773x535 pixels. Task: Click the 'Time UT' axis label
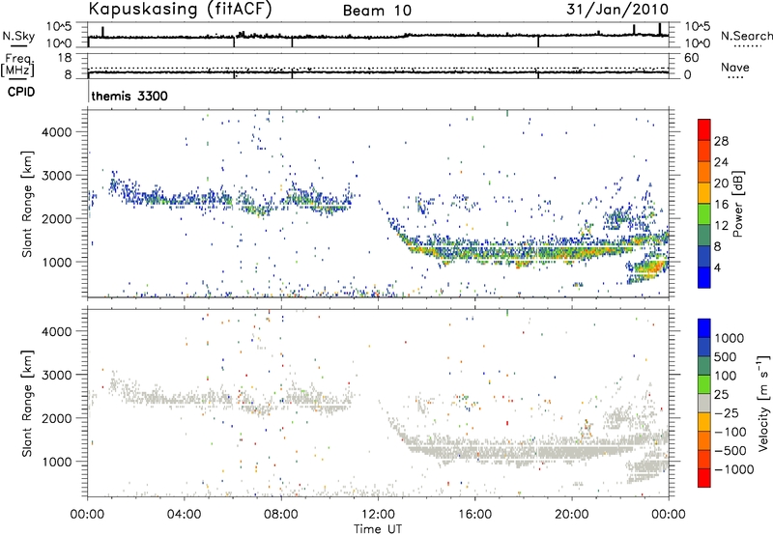tap(378, 529)
